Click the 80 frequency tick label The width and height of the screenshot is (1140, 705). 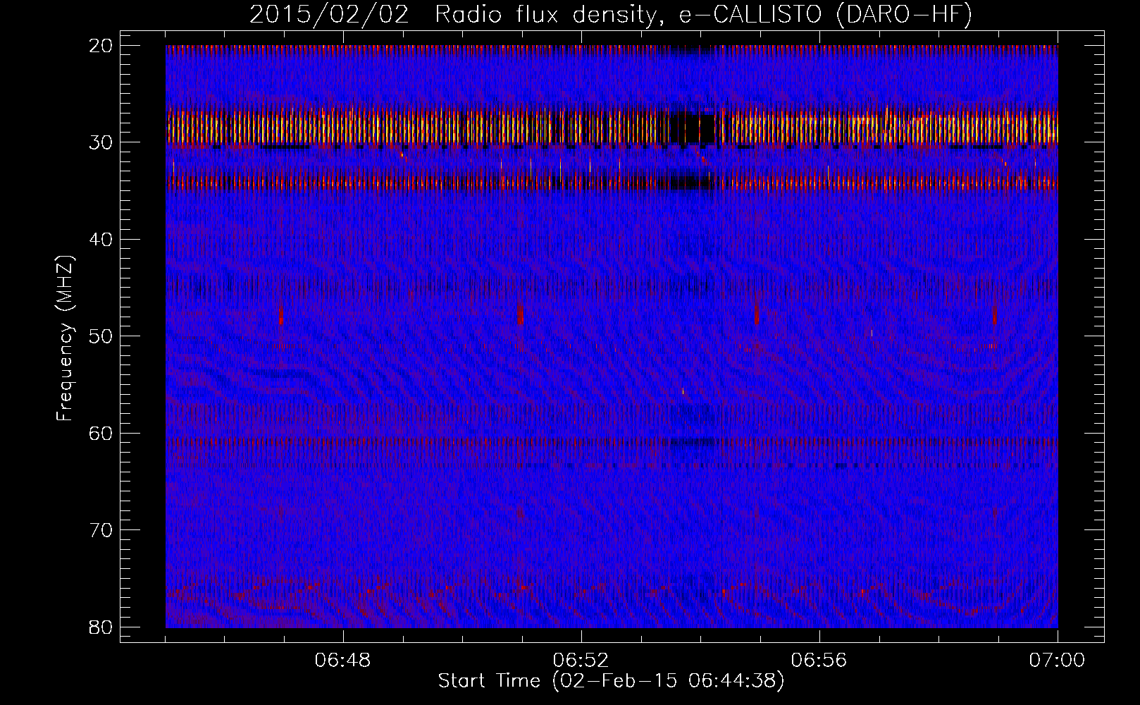(x=99, y=627)
